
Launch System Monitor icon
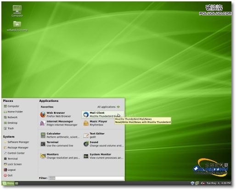click(x=86, y=156)
